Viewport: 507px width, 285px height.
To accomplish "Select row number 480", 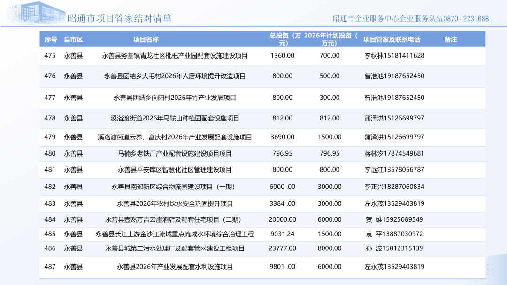I will tap(50, 154).
